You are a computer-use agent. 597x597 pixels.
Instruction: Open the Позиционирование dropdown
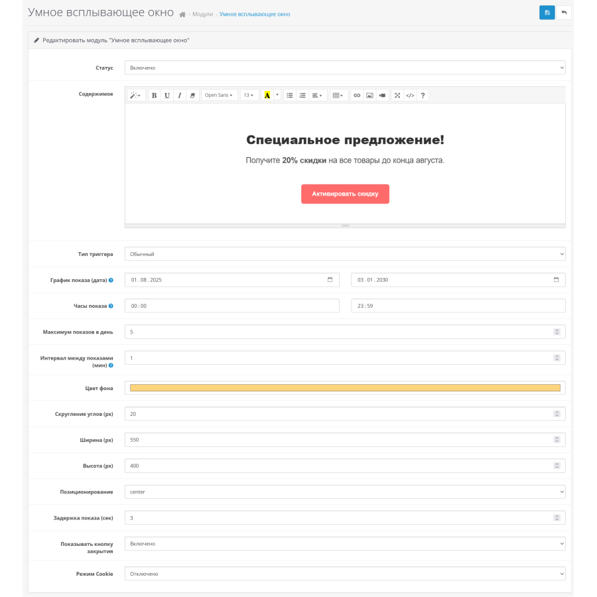pos(345,492)
